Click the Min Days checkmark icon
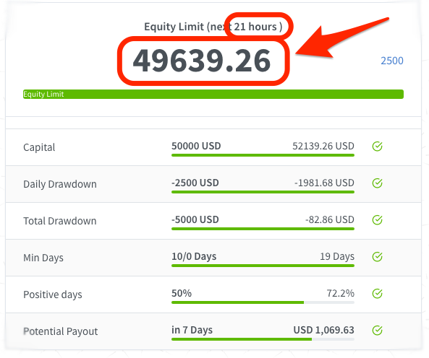 (x=377, y=257)
